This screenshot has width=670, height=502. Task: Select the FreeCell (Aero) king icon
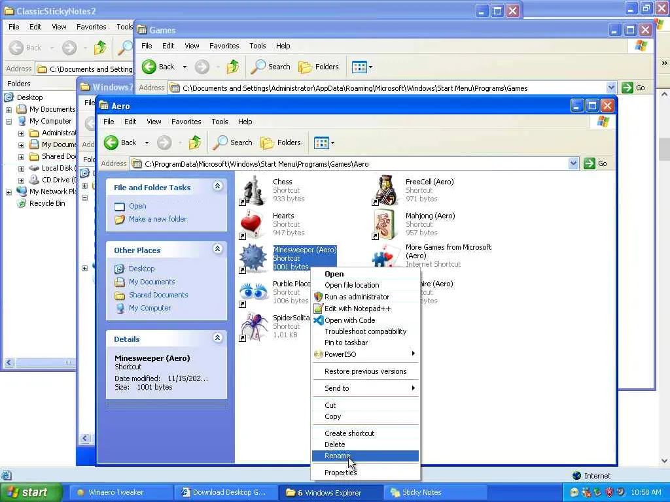click(385, 191)
